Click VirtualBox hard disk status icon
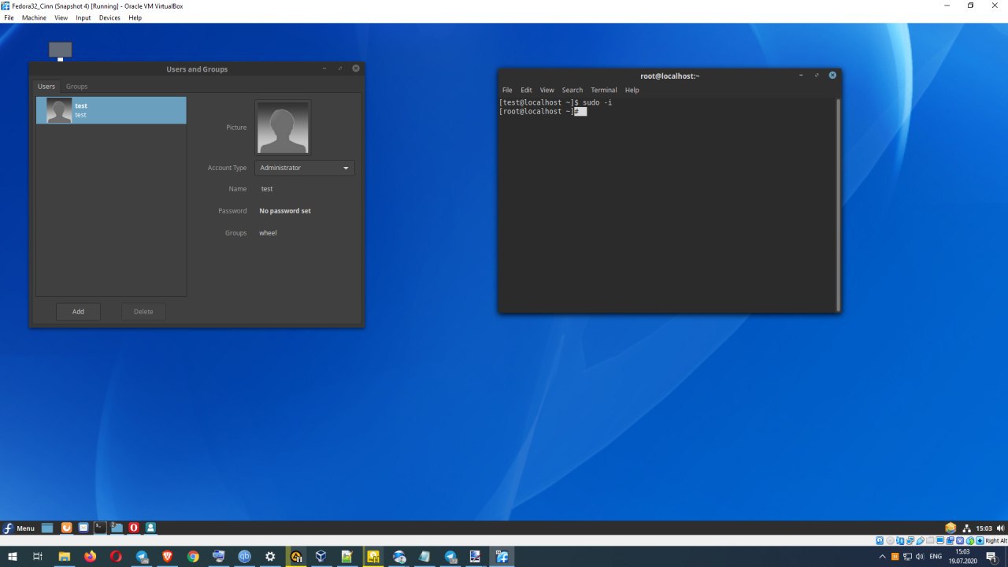The width and height of the screenshot is (1008, 567). [x=880, y=540]
